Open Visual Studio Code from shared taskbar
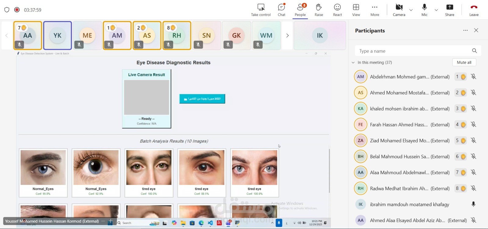Image resolution: width=488 pixels, height=229 pixels. point(210,223)
